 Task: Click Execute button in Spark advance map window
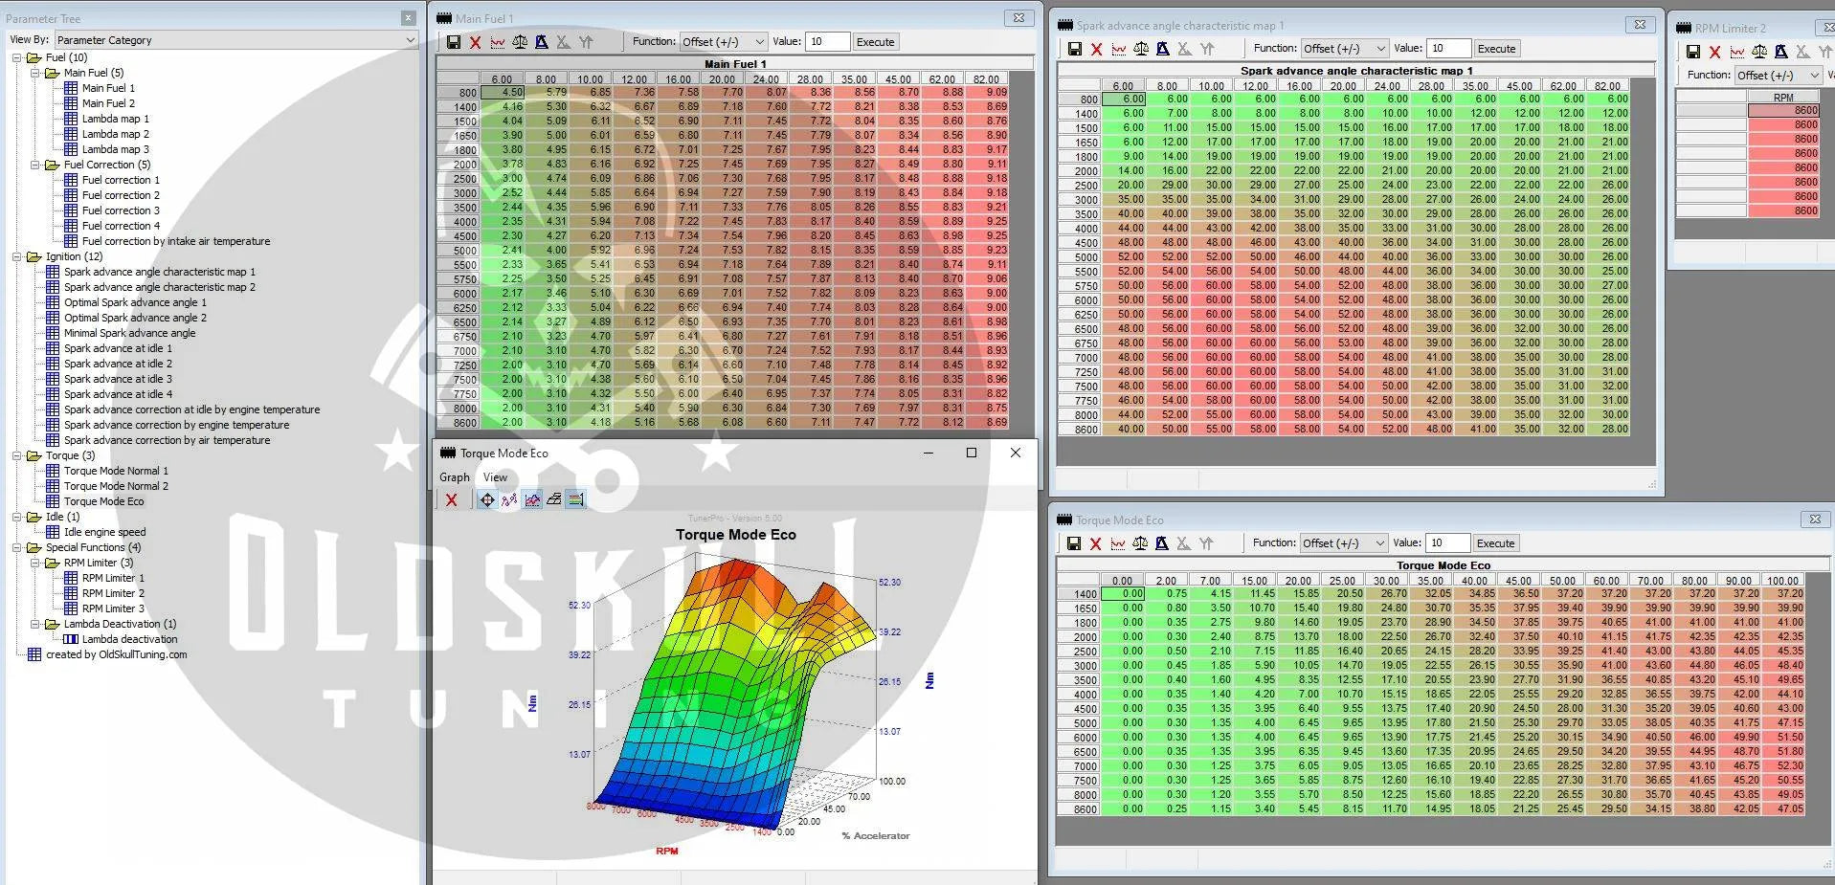click(1495, 49)
